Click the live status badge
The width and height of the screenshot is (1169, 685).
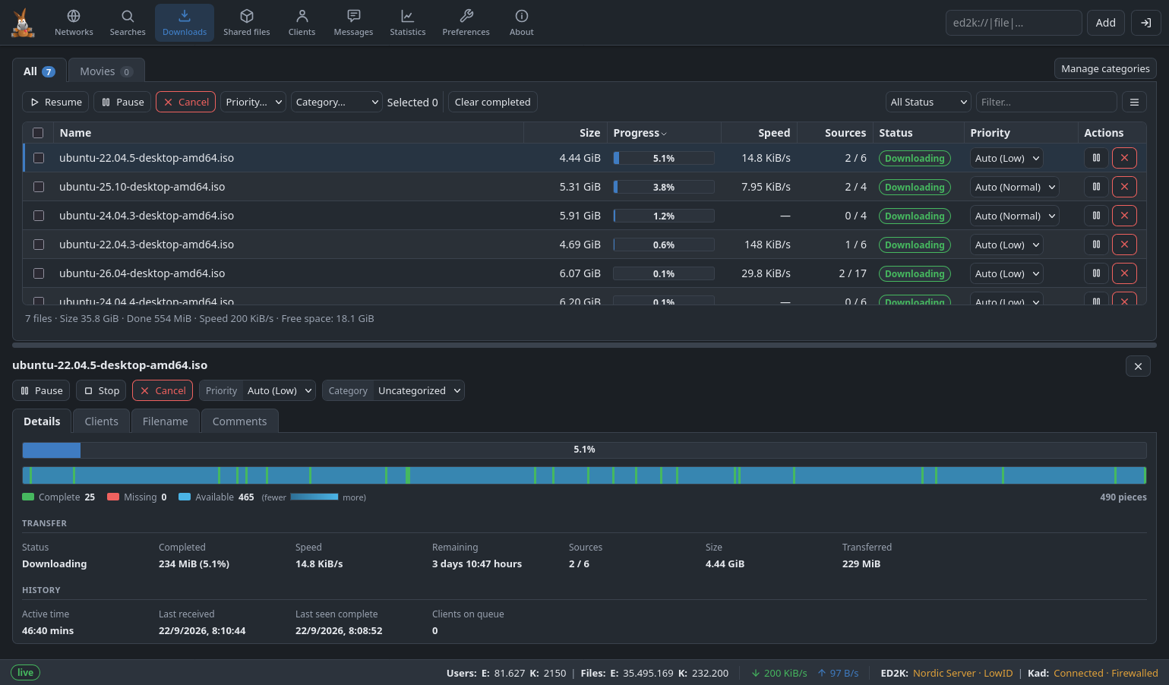coord(25,673)
